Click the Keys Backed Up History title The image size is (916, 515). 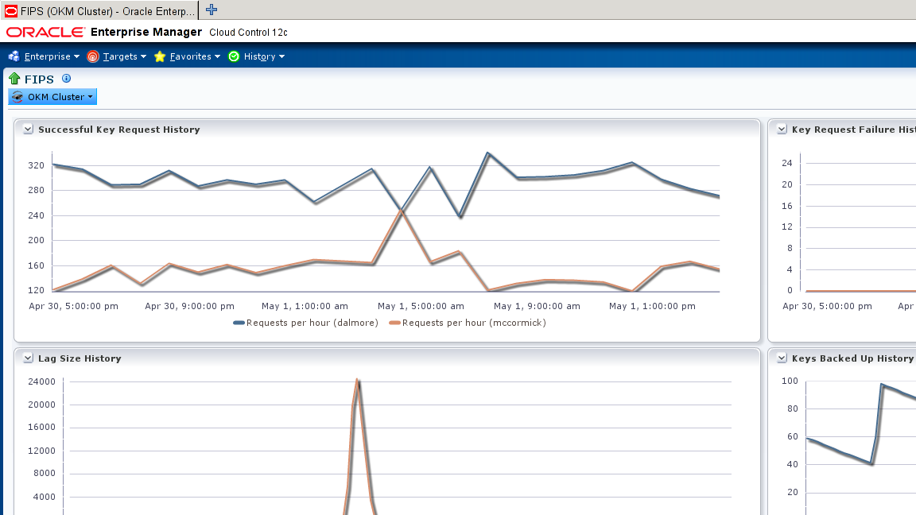(853, 358)
